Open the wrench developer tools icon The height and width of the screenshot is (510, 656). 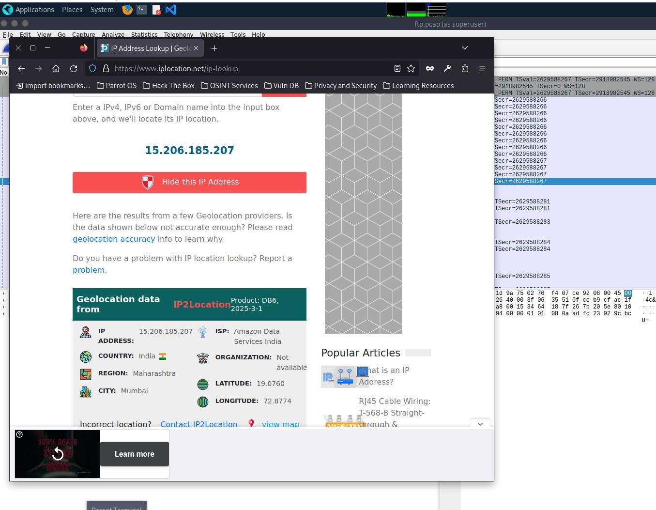(447, 68)
